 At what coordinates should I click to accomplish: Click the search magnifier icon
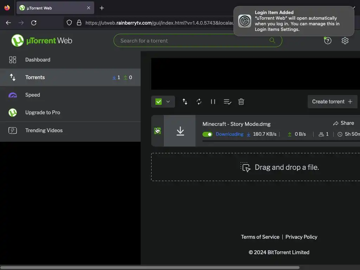click(272, 40)
